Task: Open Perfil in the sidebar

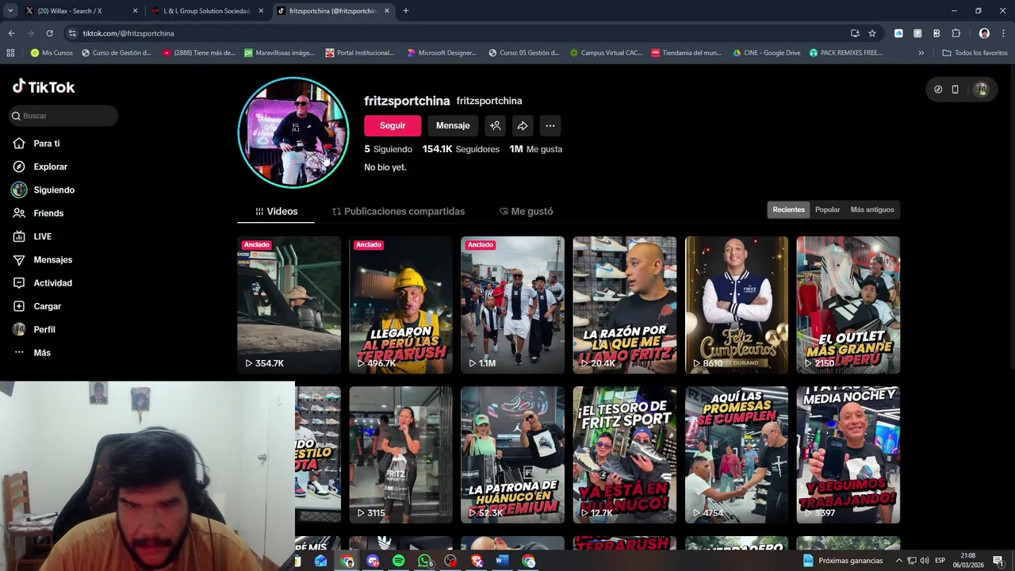Action: (34, 329)
